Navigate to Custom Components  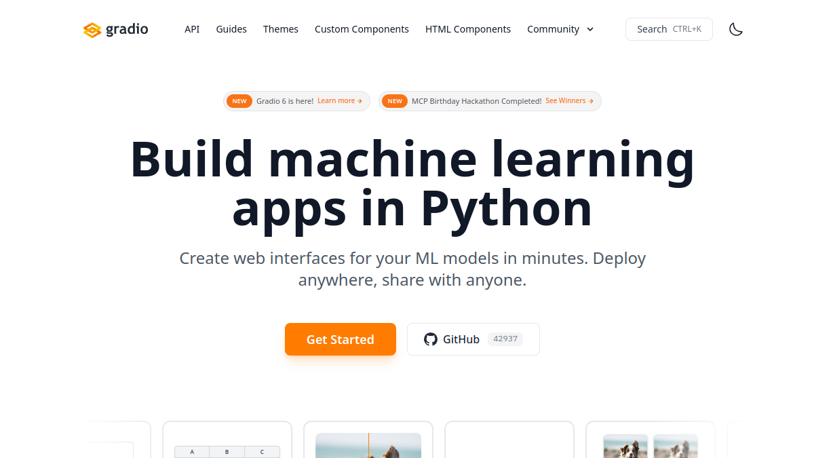[362, 29]
